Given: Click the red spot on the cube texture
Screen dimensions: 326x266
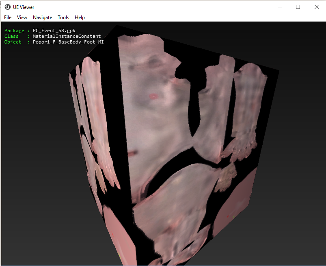Looking at the screenshot, I should (x=153, y=96).
